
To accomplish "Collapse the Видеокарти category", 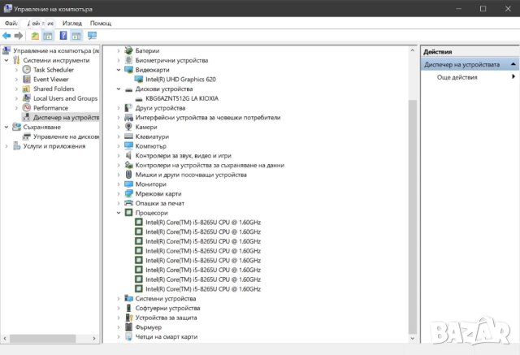I will [x=119, y=70].
